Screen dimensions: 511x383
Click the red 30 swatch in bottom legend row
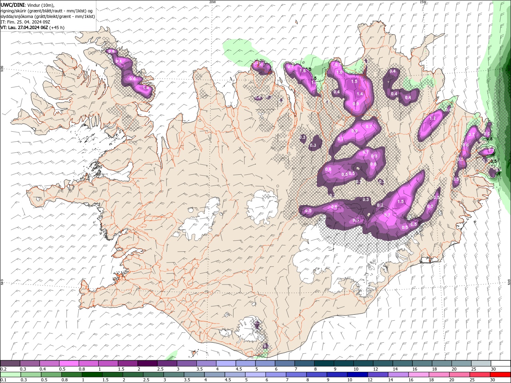point(500,375)
